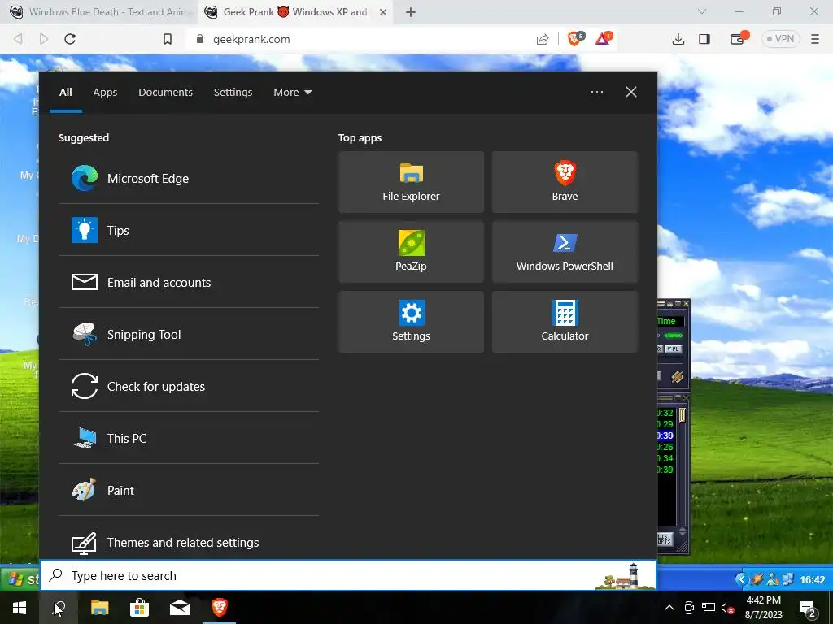The image size is (833, 624).
Task: Click the Windows Start button on the taskbar
Action: click(20, 608)
